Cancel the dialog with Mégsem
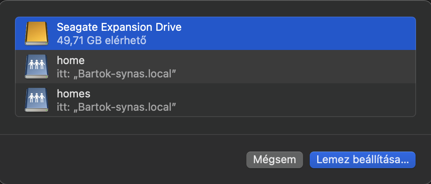 (x=275, y=160)
